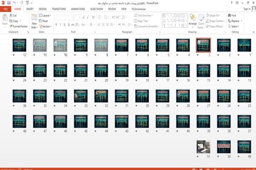This screenshot has height=170, width=256.
Task: Open the FILEminimizer tab
Action: tap(139, 9)
